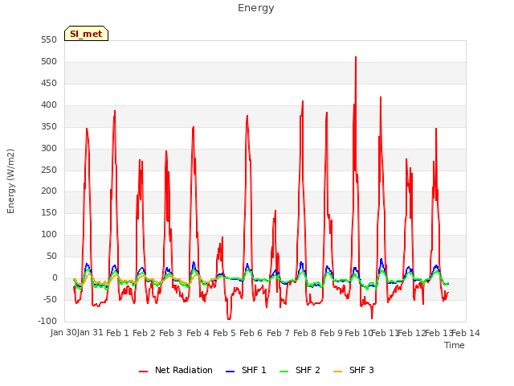Click the 500 y-axis tick label
The height and width of the screenshot is (386, 514).
tap(49, 61)
